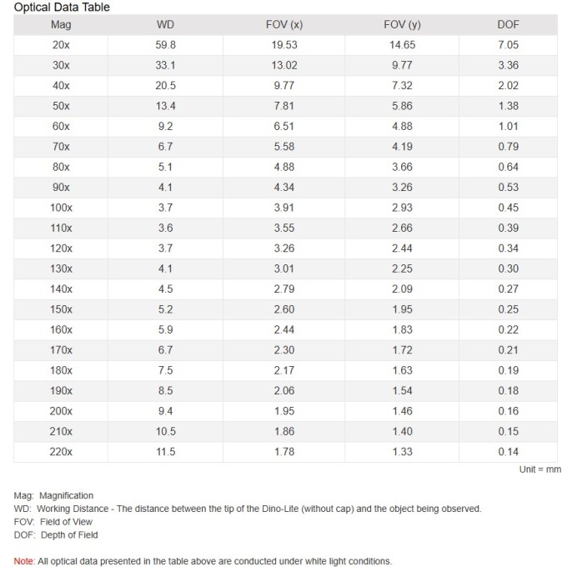Select the 150x magnification cell

61,309
